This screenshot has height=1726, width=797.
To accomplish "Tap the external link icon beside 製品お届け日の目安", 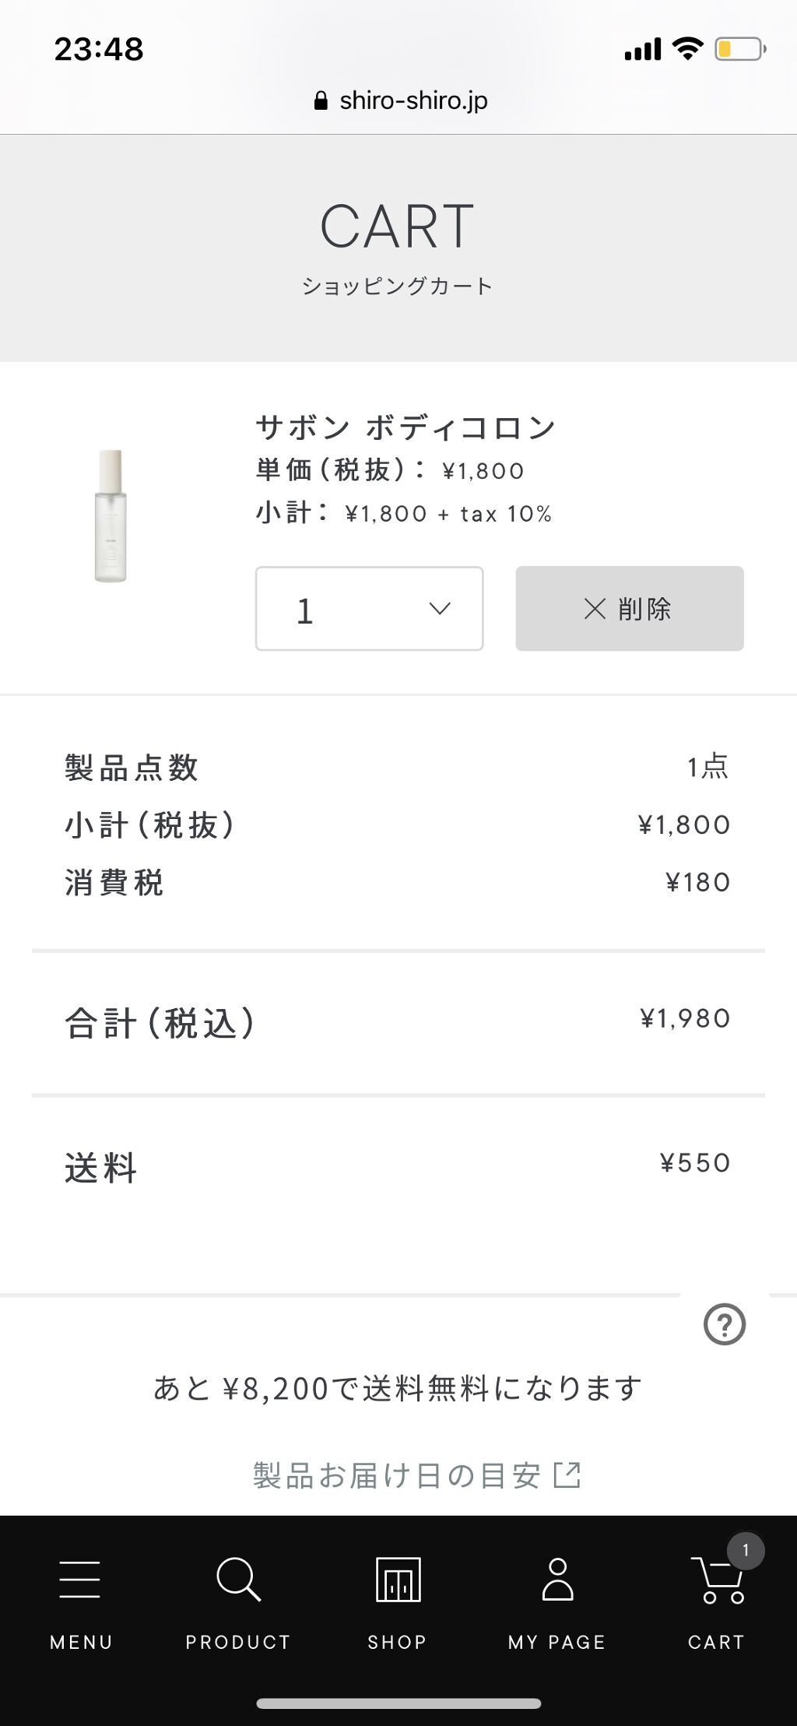I will point(567,1475).
